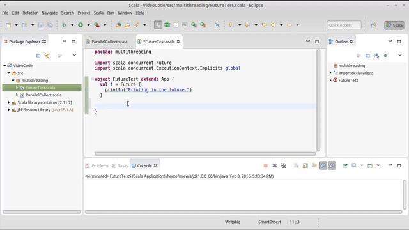Open Outline view menu arrow

point(400,55)
